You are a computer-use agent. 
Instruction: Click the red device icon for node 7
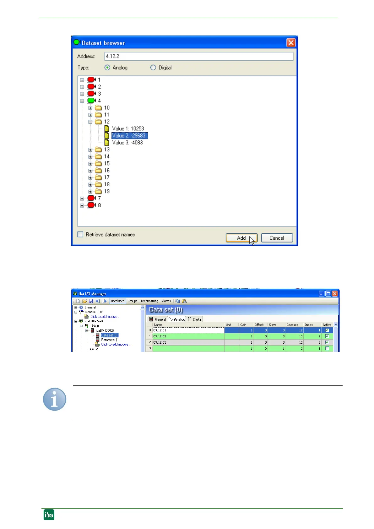91,198
